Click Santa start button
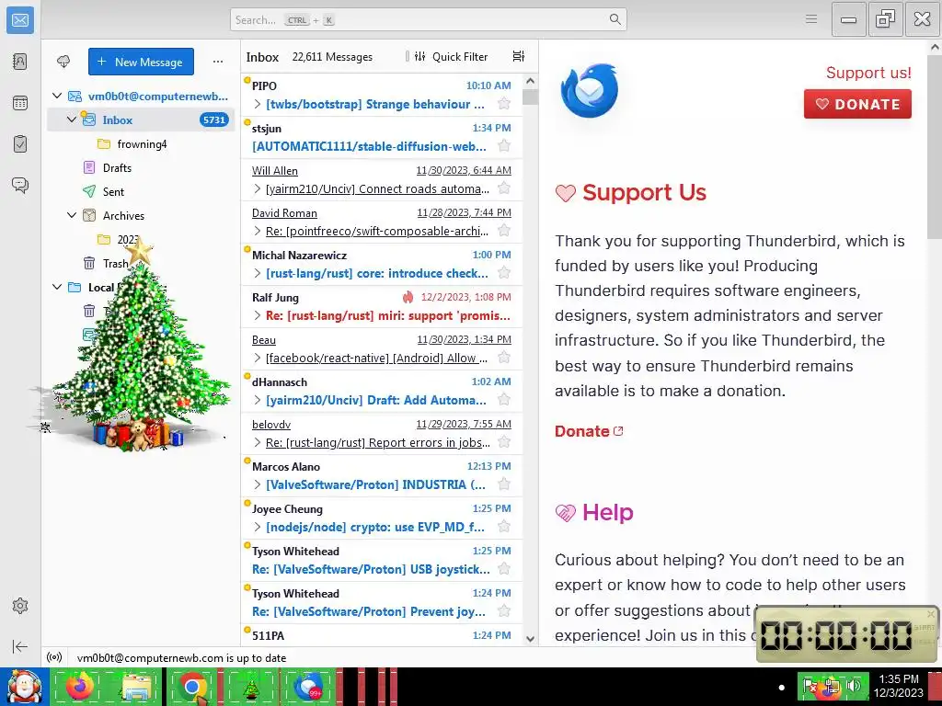 (x=24, y=687)
